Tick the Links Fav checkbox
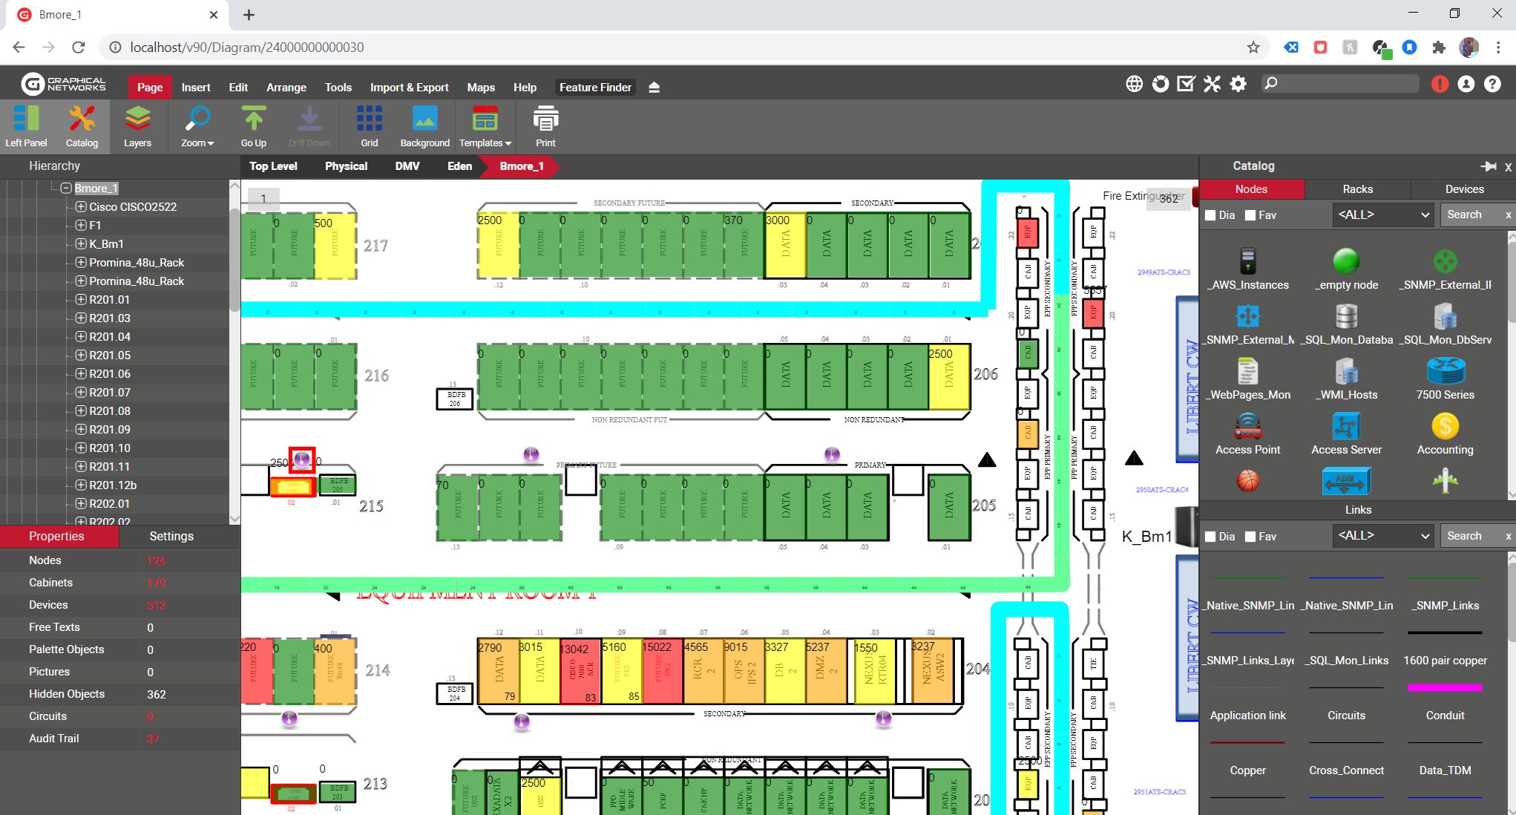 pos(1250,537)
